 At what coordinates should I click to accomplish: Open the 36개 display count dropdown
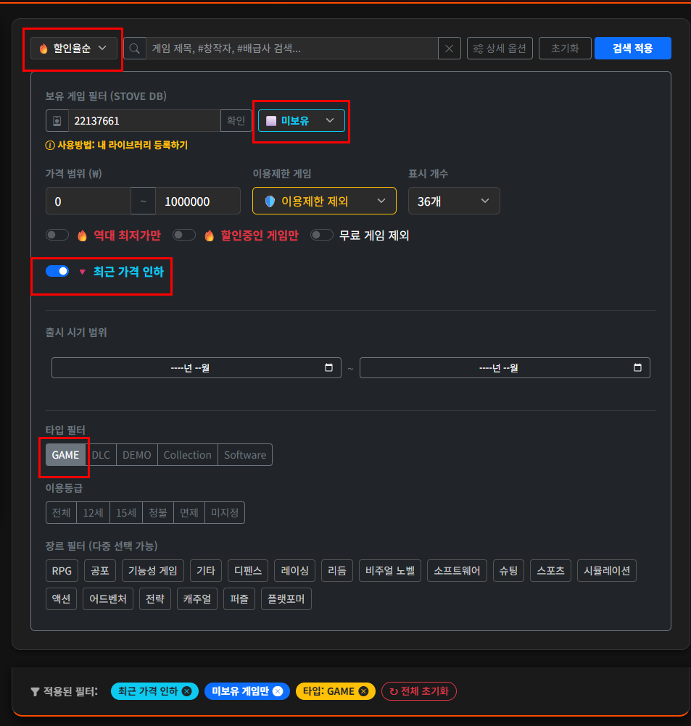coord(453,201)
